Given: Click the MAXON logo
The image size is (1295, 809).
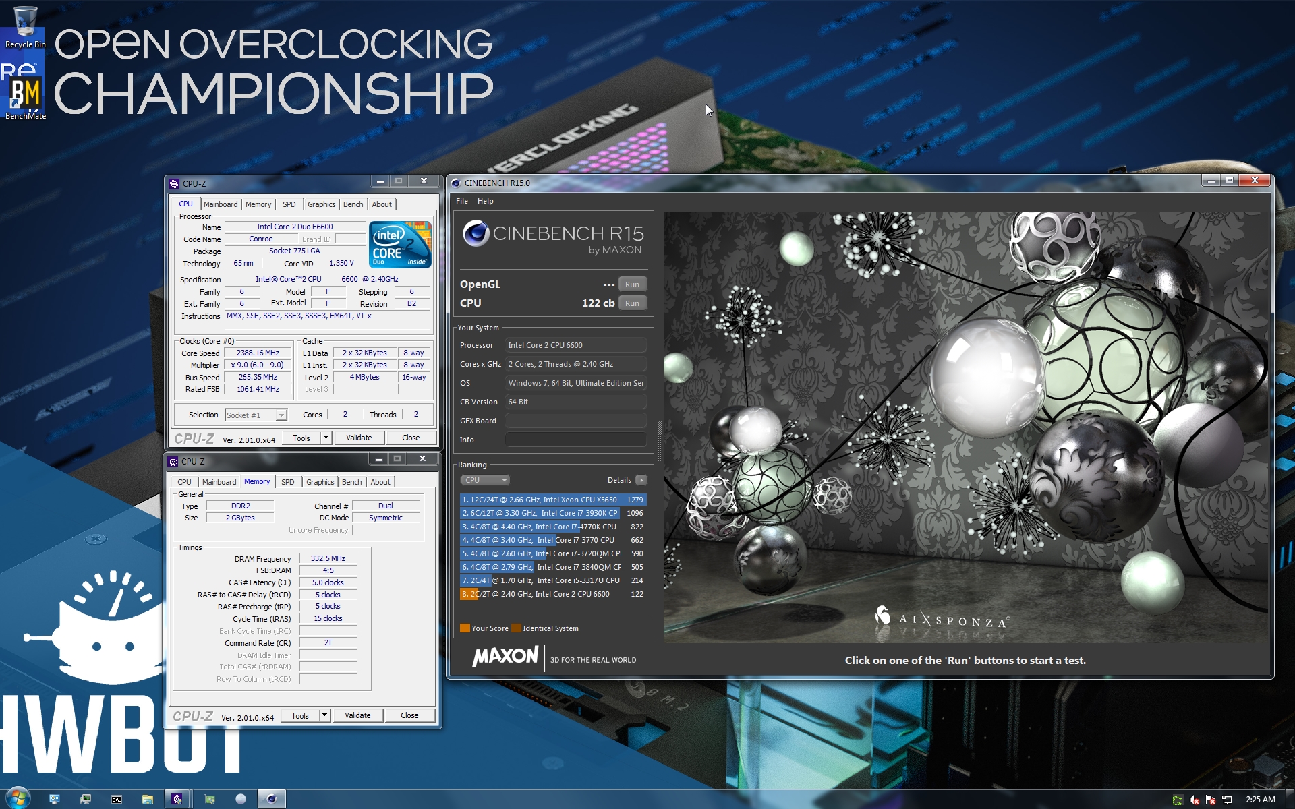Looking at the screenshot, I should pos(505,657).
